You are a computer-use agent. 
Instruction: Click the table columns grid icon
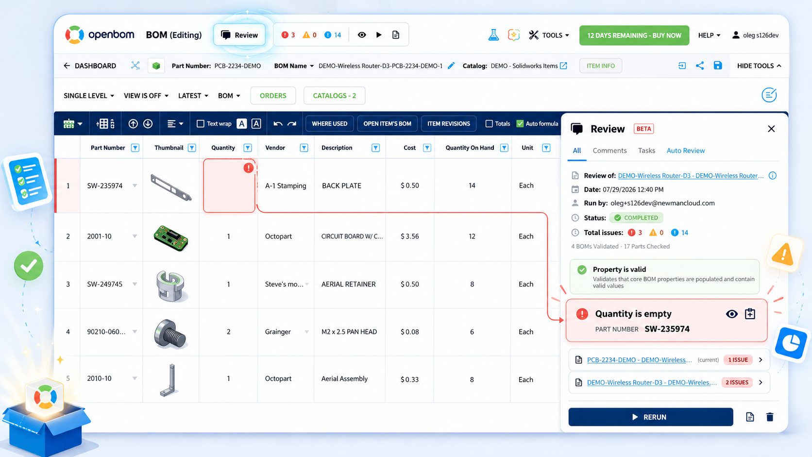coord(105,124)
